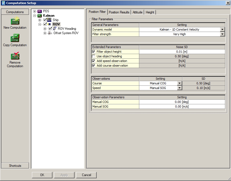Click the Copy Computation icon
This screenshot has width=231, height=181.
click(15, 38)
